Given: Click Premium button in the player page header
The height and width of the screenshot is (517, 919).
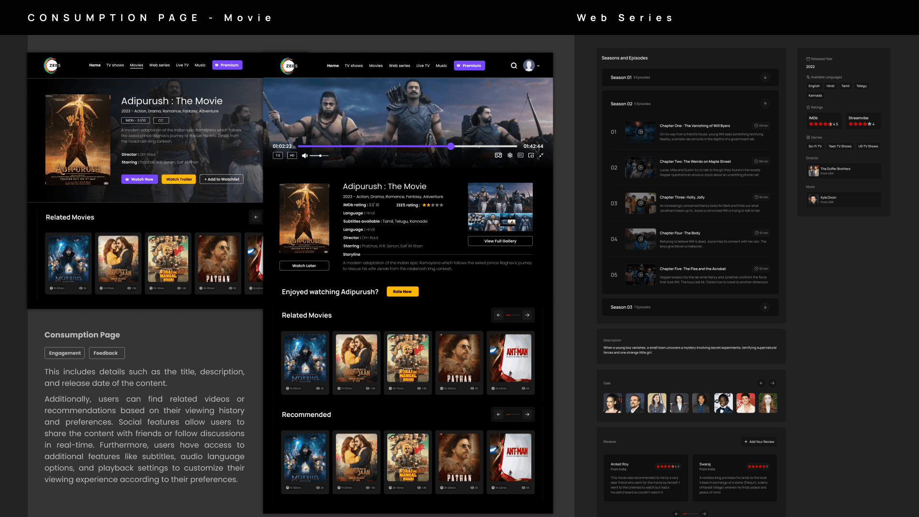Looking at the screenshot, I should tap(469, 66).
